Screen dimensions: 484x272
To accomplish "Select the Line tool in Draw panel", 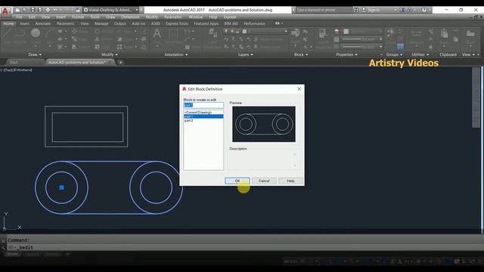I will click(x=7, y=34).
